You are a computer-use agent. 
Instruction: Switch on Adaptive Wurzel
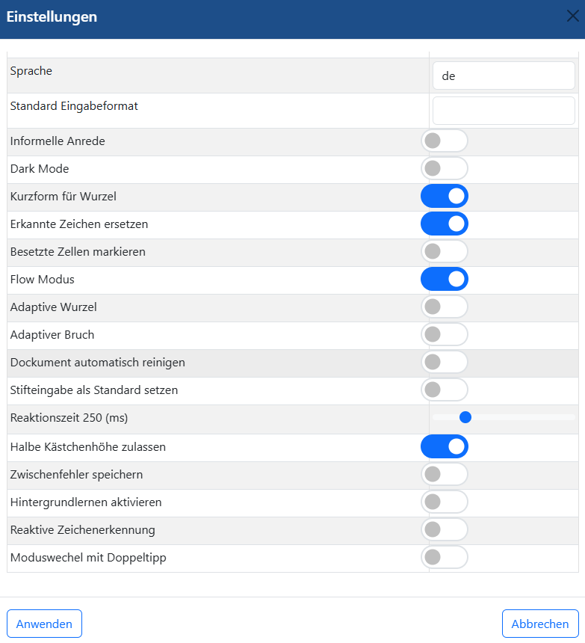click(x=445, y=307)
